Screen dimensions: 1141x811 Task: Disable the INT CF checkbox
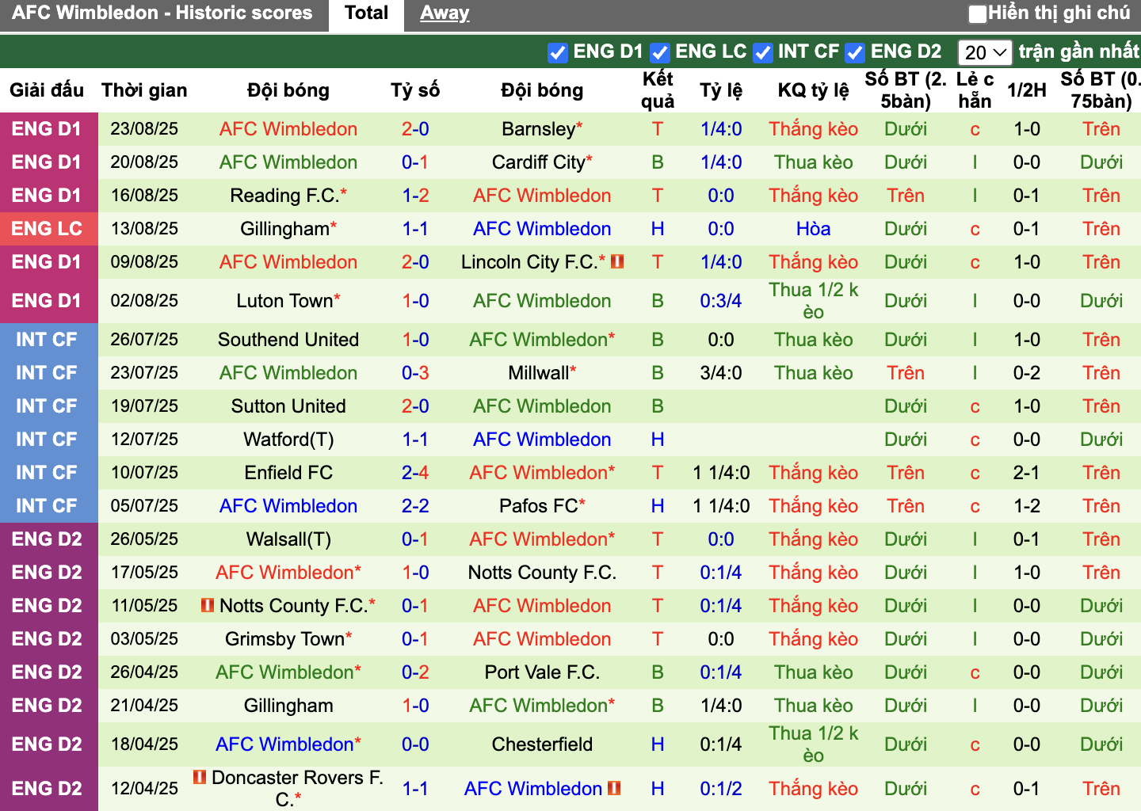(x=762, y=52)
